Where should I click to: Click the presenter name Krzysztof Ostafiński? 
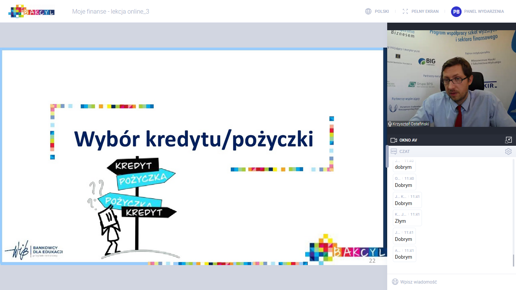[x=411, y=124]
